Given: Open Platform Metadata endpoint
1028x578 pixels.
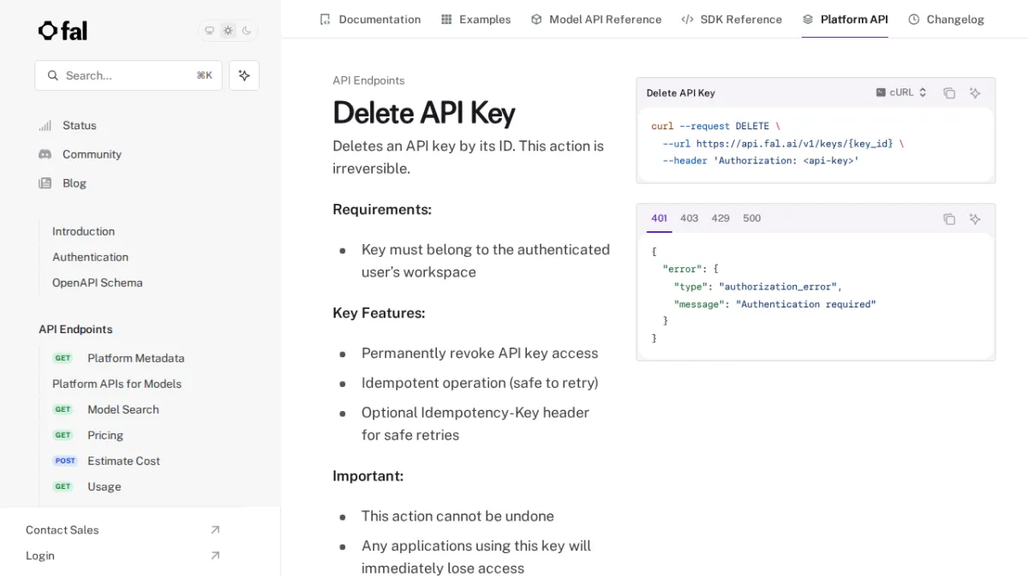Looking at the screenshot, I should (x=135, y=358).
